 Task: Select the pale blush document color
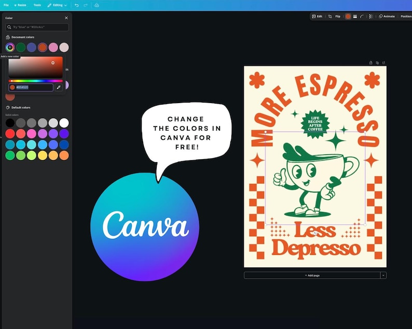[x=64, y=48]
